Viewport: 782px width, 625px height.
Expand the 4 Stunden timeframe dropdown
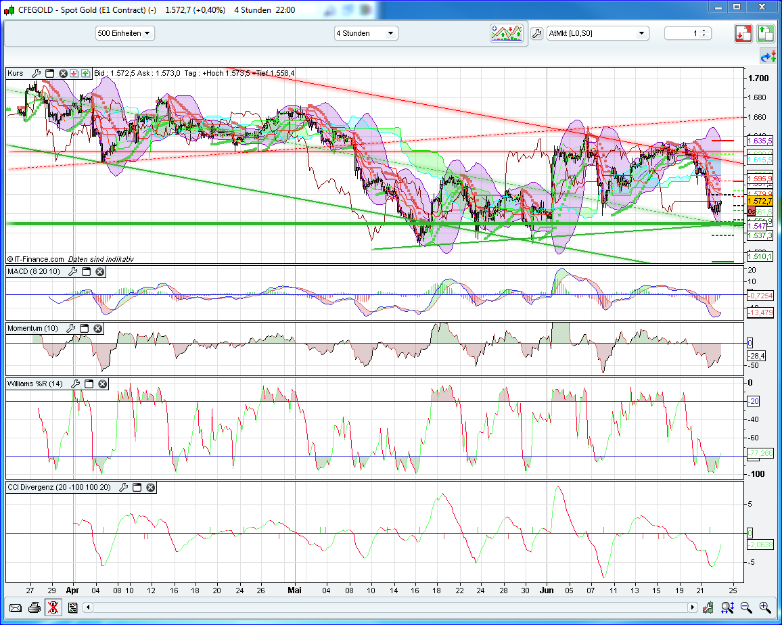click(x=366, y=33)
